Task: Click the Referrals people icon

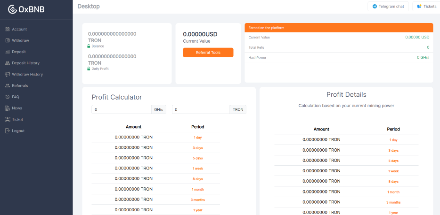Action: (x=8, y=85)
